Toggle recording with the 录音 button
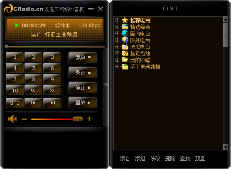231x169 pixels. [83, 73]
